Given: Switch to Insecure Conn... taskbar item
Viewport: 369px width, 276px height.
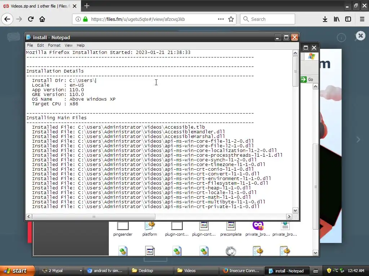Looking at the screenshot, I should tap(241, 271).
